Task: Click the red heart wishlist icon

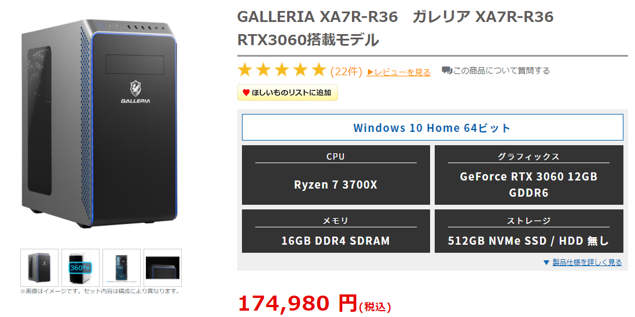Action: [246, 93]
